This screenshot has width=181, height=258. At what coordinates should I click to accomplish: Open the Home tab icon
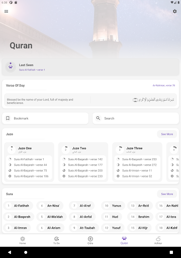(23, 239)
